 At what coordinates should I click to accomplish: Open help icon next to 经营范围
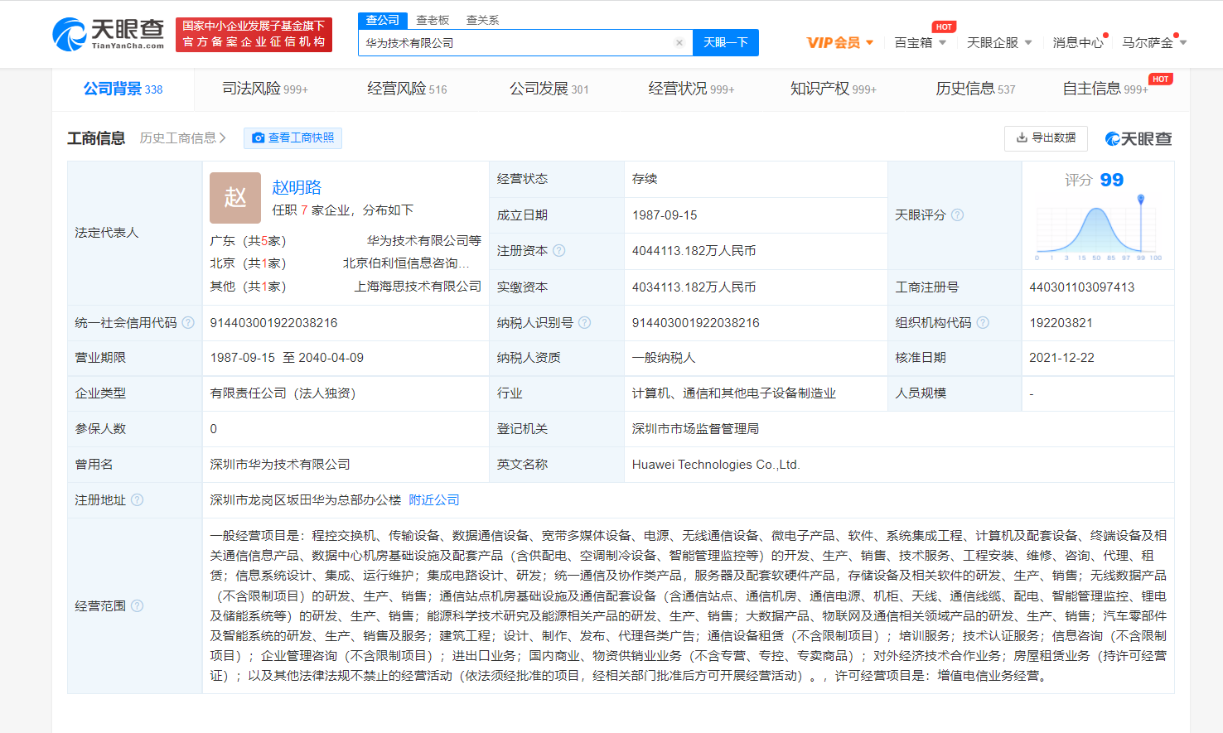[x=138, y=605]
